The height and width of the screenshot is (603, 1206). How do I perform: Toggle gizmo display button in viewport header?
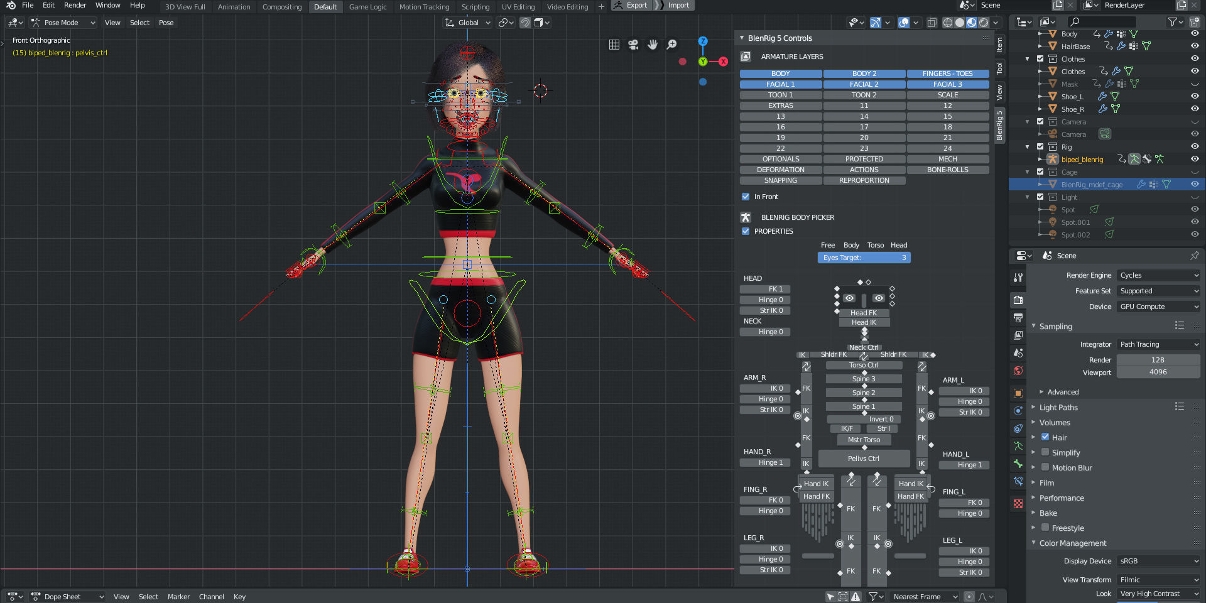coord(875,23)
